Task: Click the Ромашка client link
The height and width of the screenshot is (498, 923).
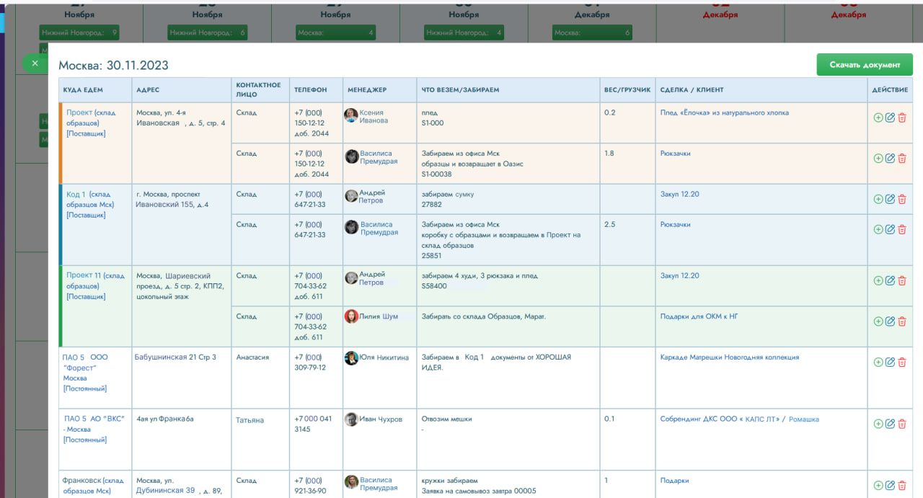Action: 803,419
